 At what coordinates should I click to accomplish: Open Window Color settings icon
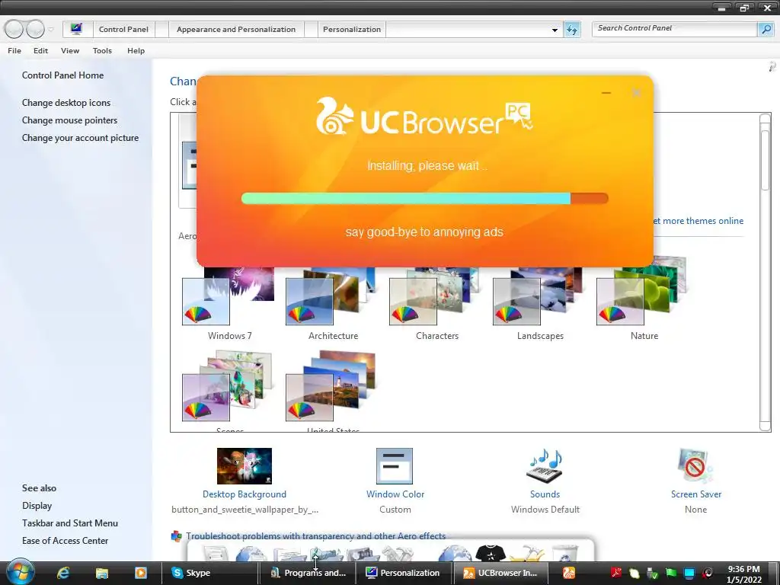click(395, 466)
